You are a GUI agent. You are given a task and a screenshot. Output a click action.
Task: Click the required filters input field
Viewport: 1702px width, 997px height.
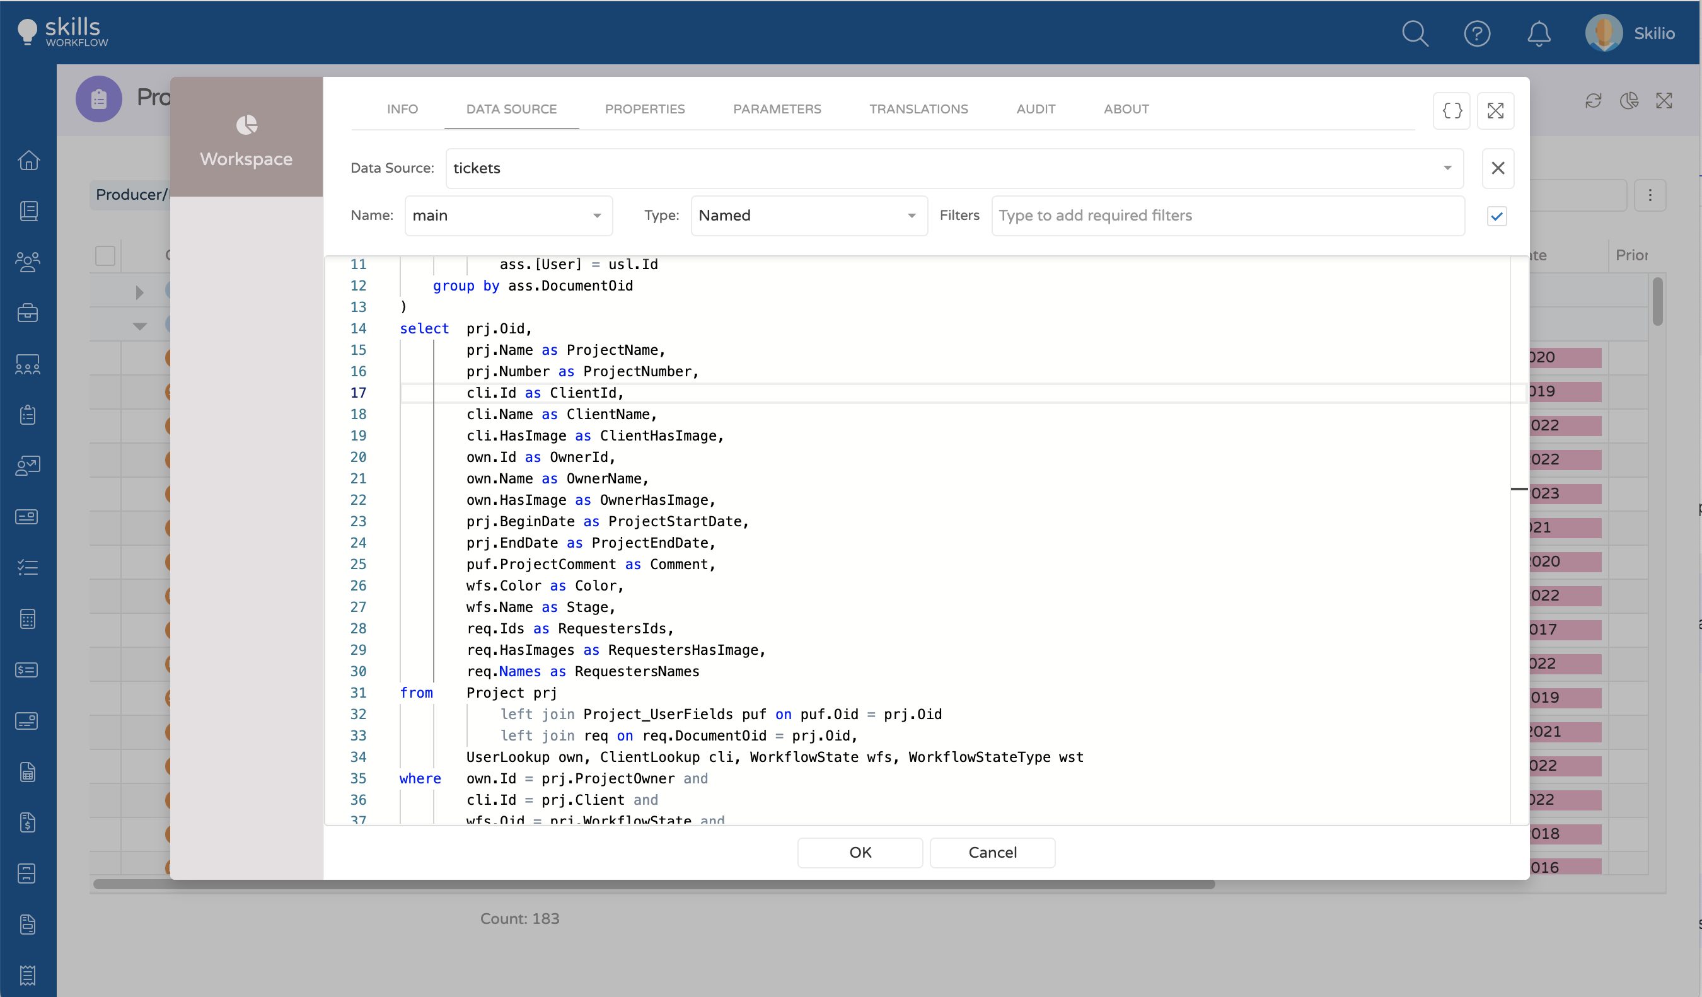[1227, 216]
